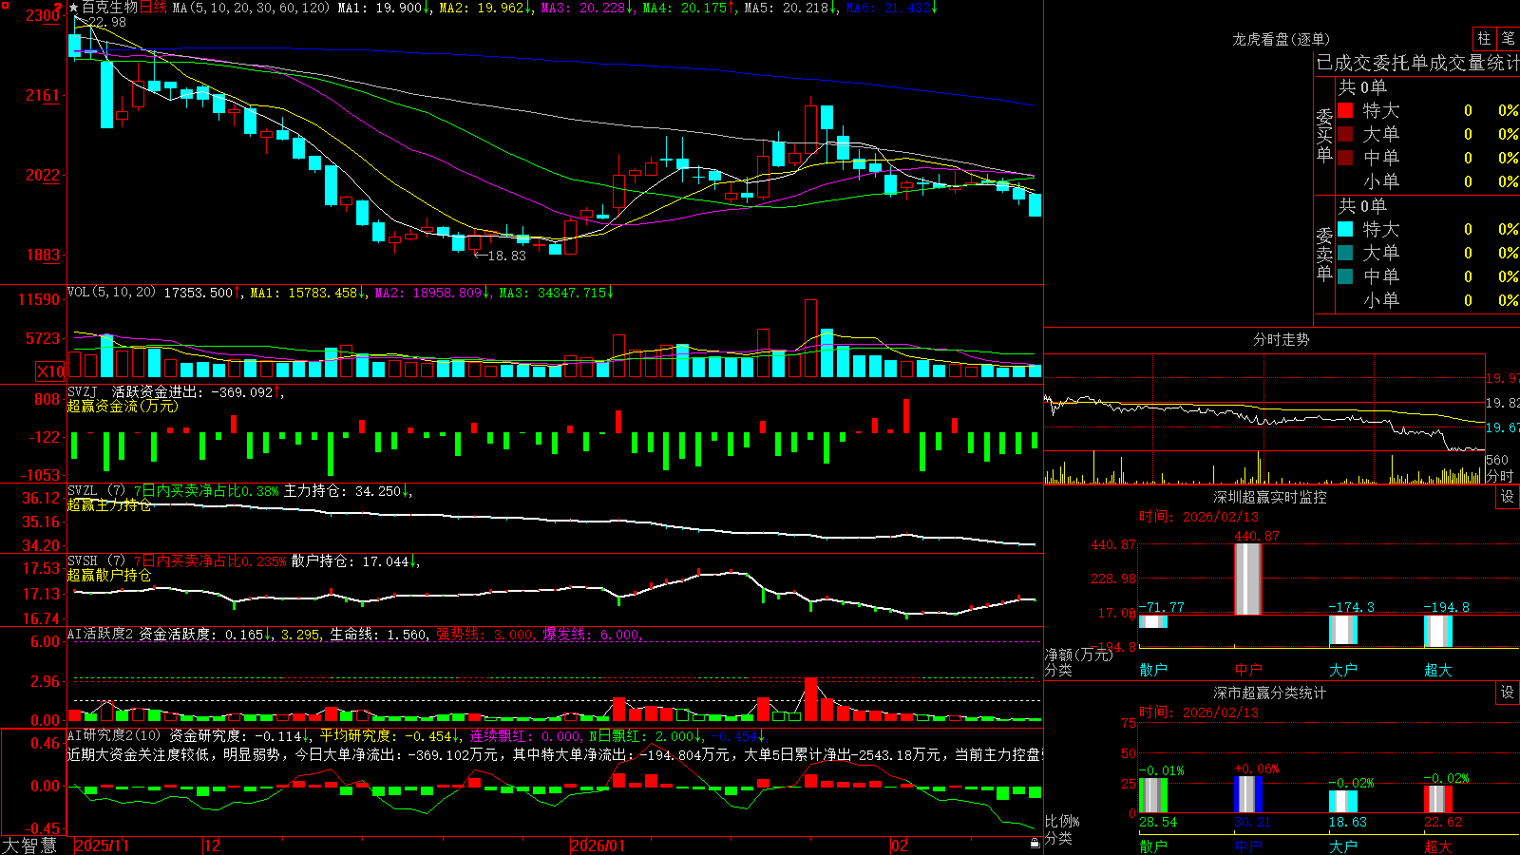
Task: Click the 超大 -194.8 bar in 实时监控
Action: (1438, 632)
